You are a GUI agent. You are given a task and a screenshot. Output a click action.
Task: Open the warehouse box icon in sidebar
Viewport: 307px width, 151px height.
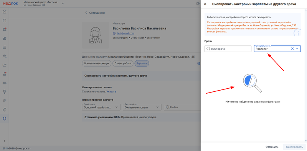[x=5, y=92]
